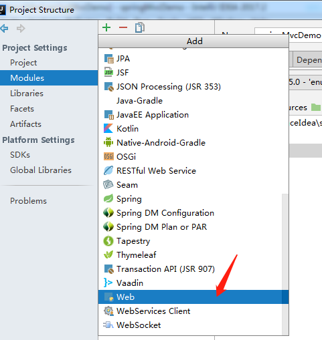Image resolution: width=322 pixels, height=340 pixels.
Task: Click the module Name input field
Action: click(288, 35)
